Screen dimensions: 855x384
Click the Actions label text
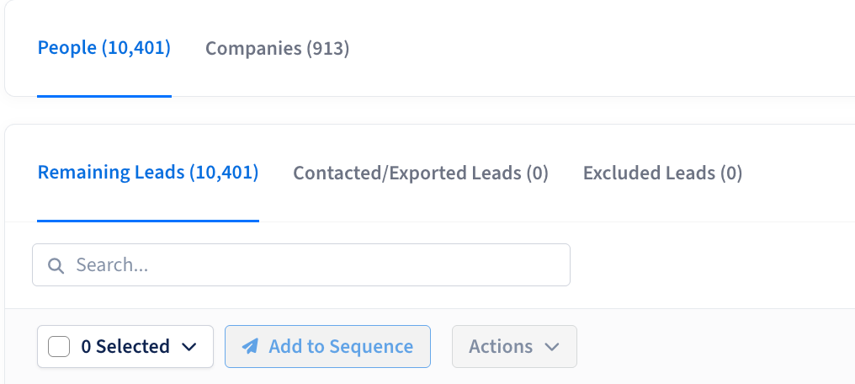pyautogui.click(x=501, y=346)
